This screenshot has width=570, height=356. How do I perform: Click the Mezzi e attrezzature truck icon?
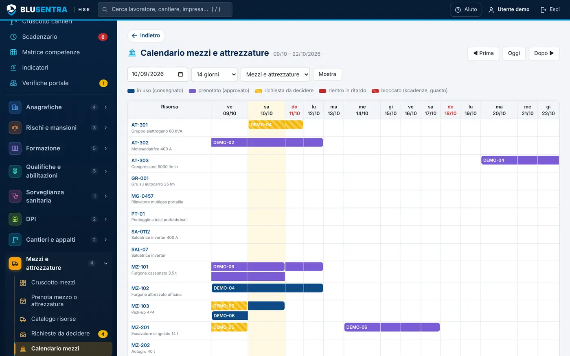(15, 264)
